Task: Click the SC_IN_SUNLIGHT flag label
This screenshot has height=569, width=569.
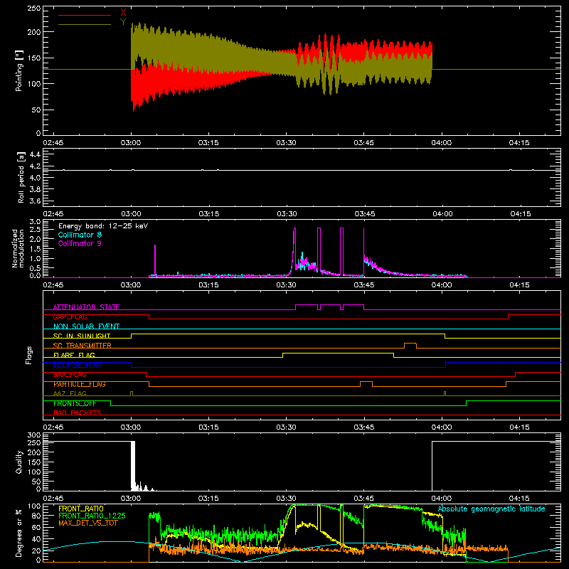Action: coord(82,336)
